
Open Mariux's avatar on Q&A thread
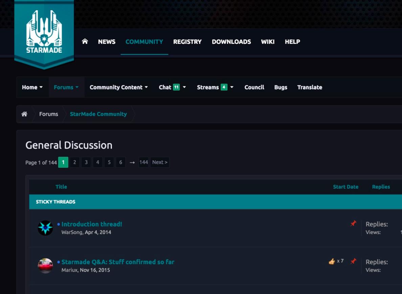45,266
